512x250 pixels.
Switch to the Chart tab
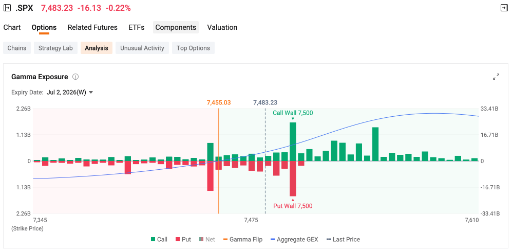pos(12,27)
